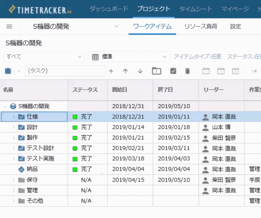
Task: Move item up with up arrow icon
Action: 125,71
